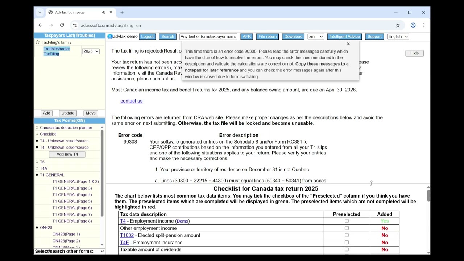The image size is (464, 261).
Task: Click the checklist pane vertical scrollbar thumb
Action: (428, 195)
